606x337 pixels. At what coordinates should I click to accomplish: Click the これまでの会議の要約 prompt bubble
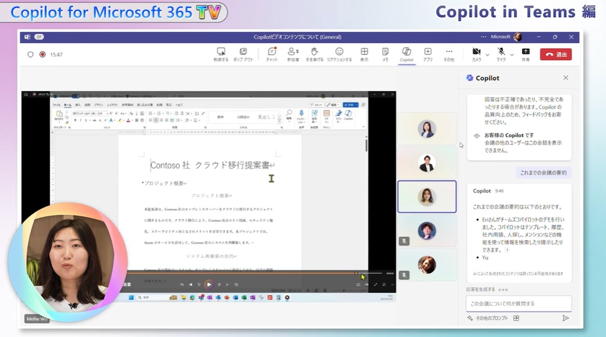[x=543, y=173]
